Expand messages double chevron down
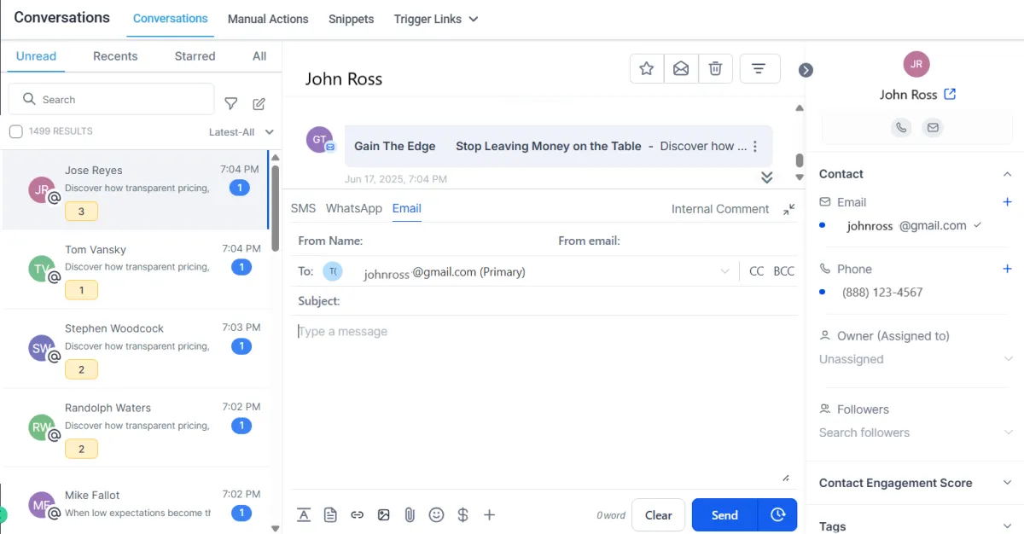 [x=766, y=177]
